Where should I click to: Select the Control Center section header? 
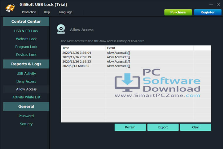(26, 21)
